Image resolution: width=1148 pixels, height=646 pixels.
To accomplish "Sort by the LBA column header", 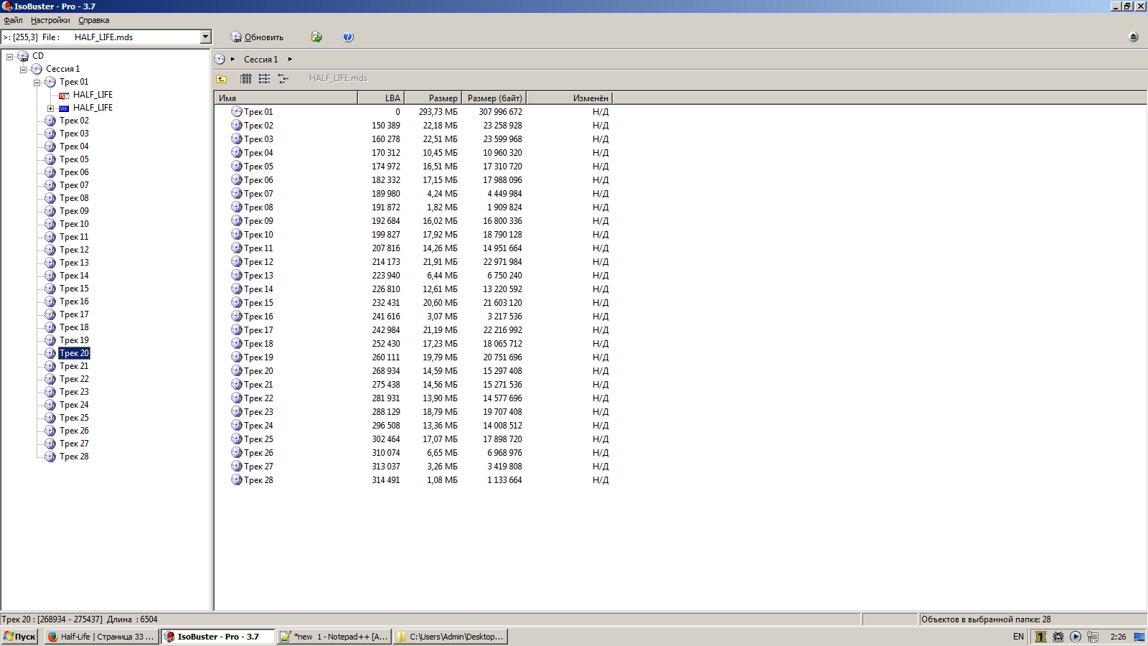I will 381,98.
